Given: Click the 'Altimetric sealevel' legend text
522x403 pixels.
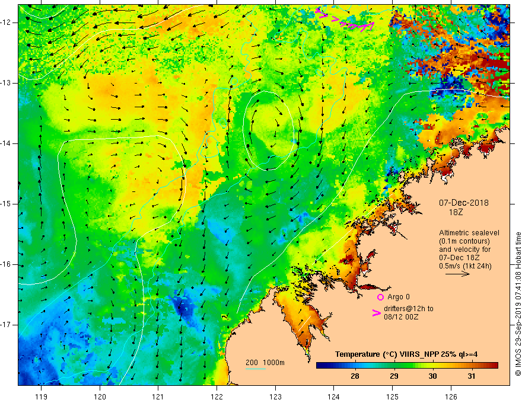Looking at the screenshot, I should pyautogui.click(x=469, y=233).
